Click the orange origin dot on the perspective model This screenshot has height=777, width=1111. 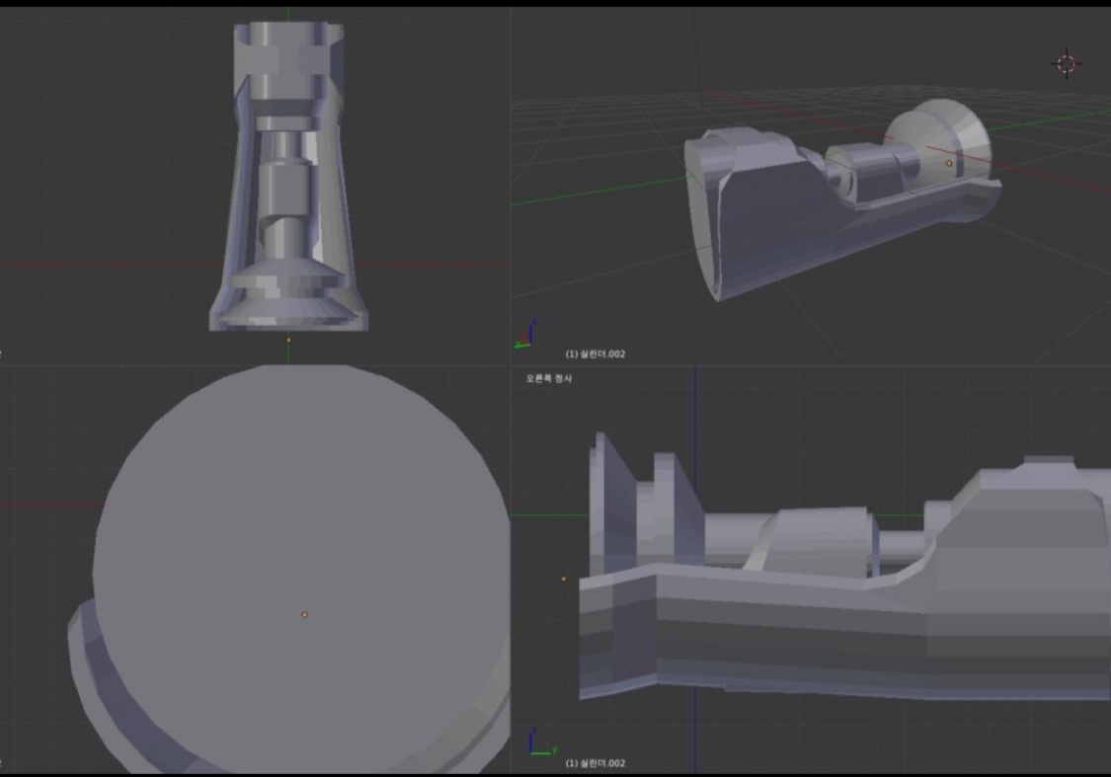coord(949,163)
